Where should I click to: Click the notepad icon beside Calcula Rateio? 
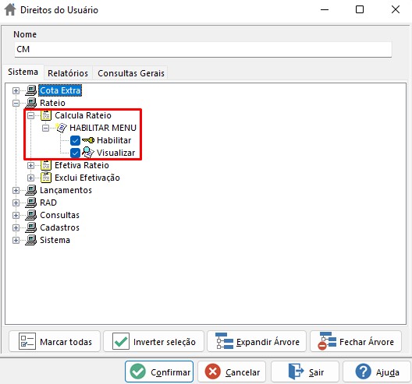pos(46,115)
